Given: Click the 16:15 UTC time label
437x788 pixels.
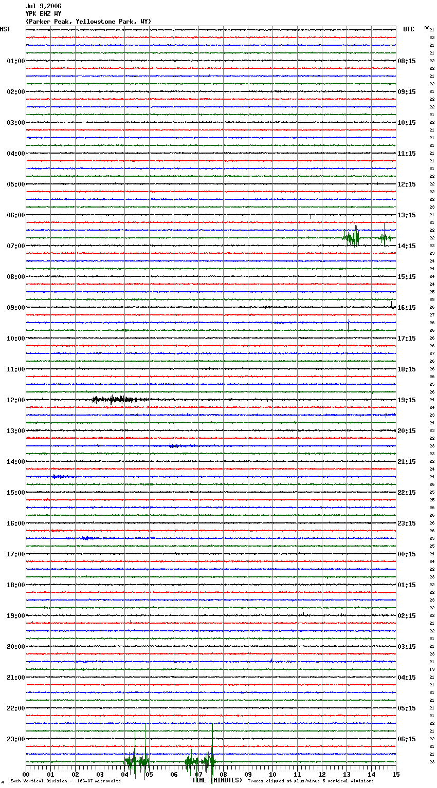Looking at the screenshot, I should point(407,308).
